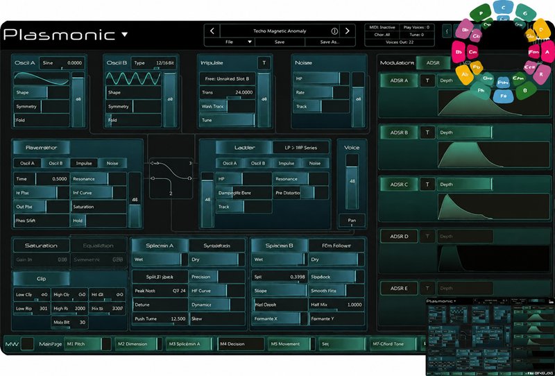
Task: Click the MW mod wheel icon
Action: point(12,344)
